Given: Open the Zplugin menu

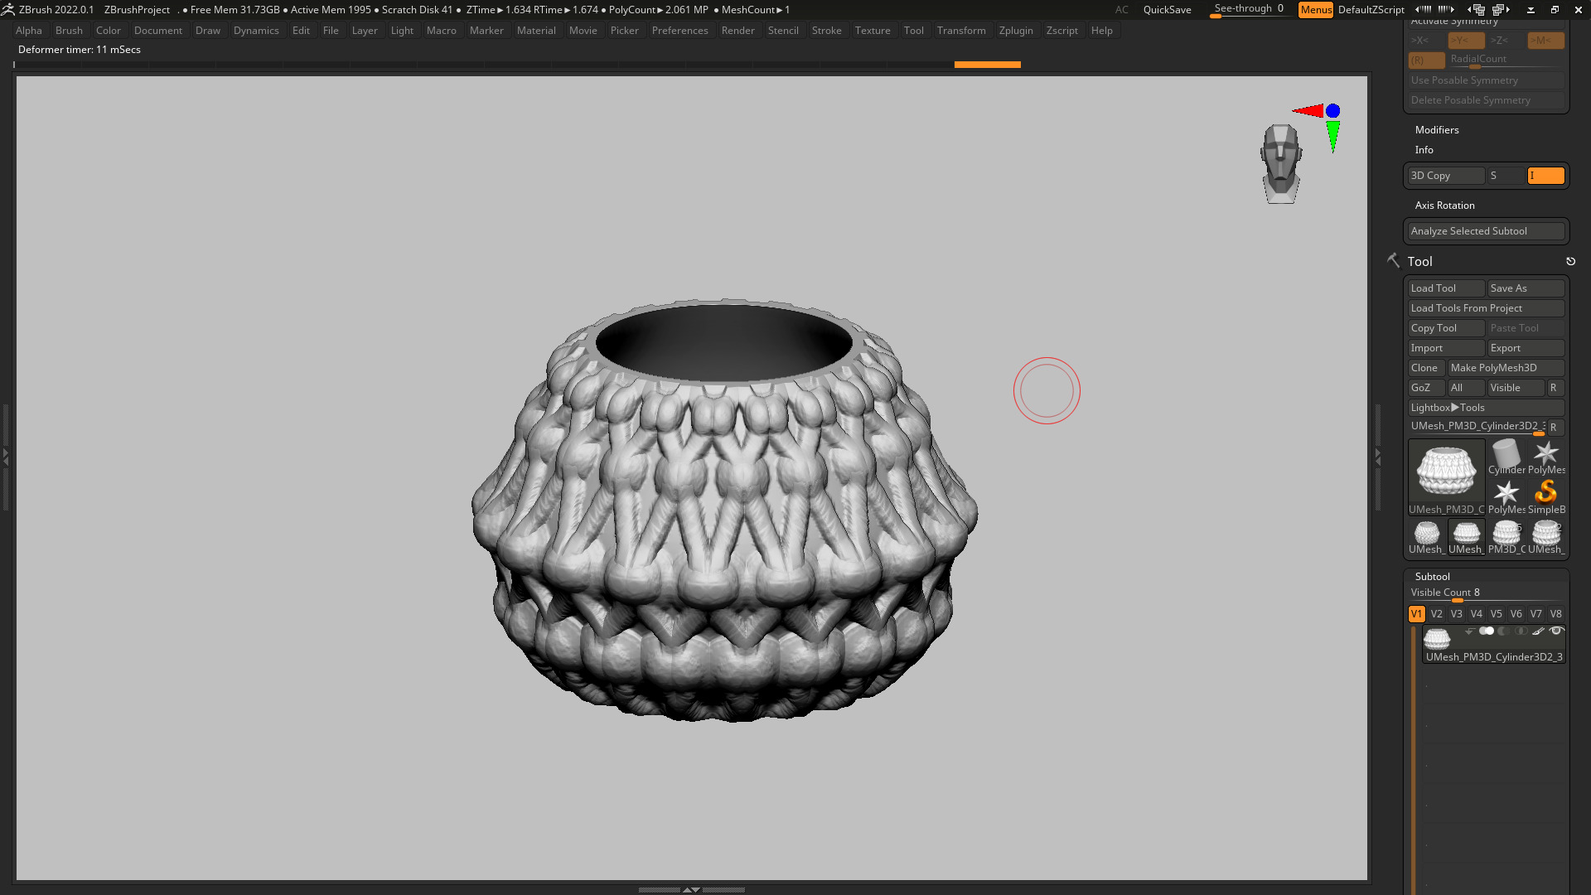Looking at the screenshot, I should pos(1016,31).
